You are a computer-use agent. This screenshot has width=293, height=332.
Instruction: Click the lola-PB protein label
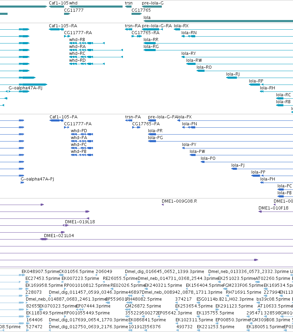[x=284, y=193]
